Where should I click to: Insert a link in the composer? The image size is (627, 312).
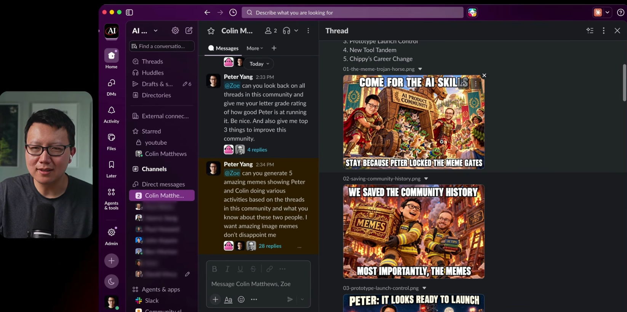pos(270,269)
